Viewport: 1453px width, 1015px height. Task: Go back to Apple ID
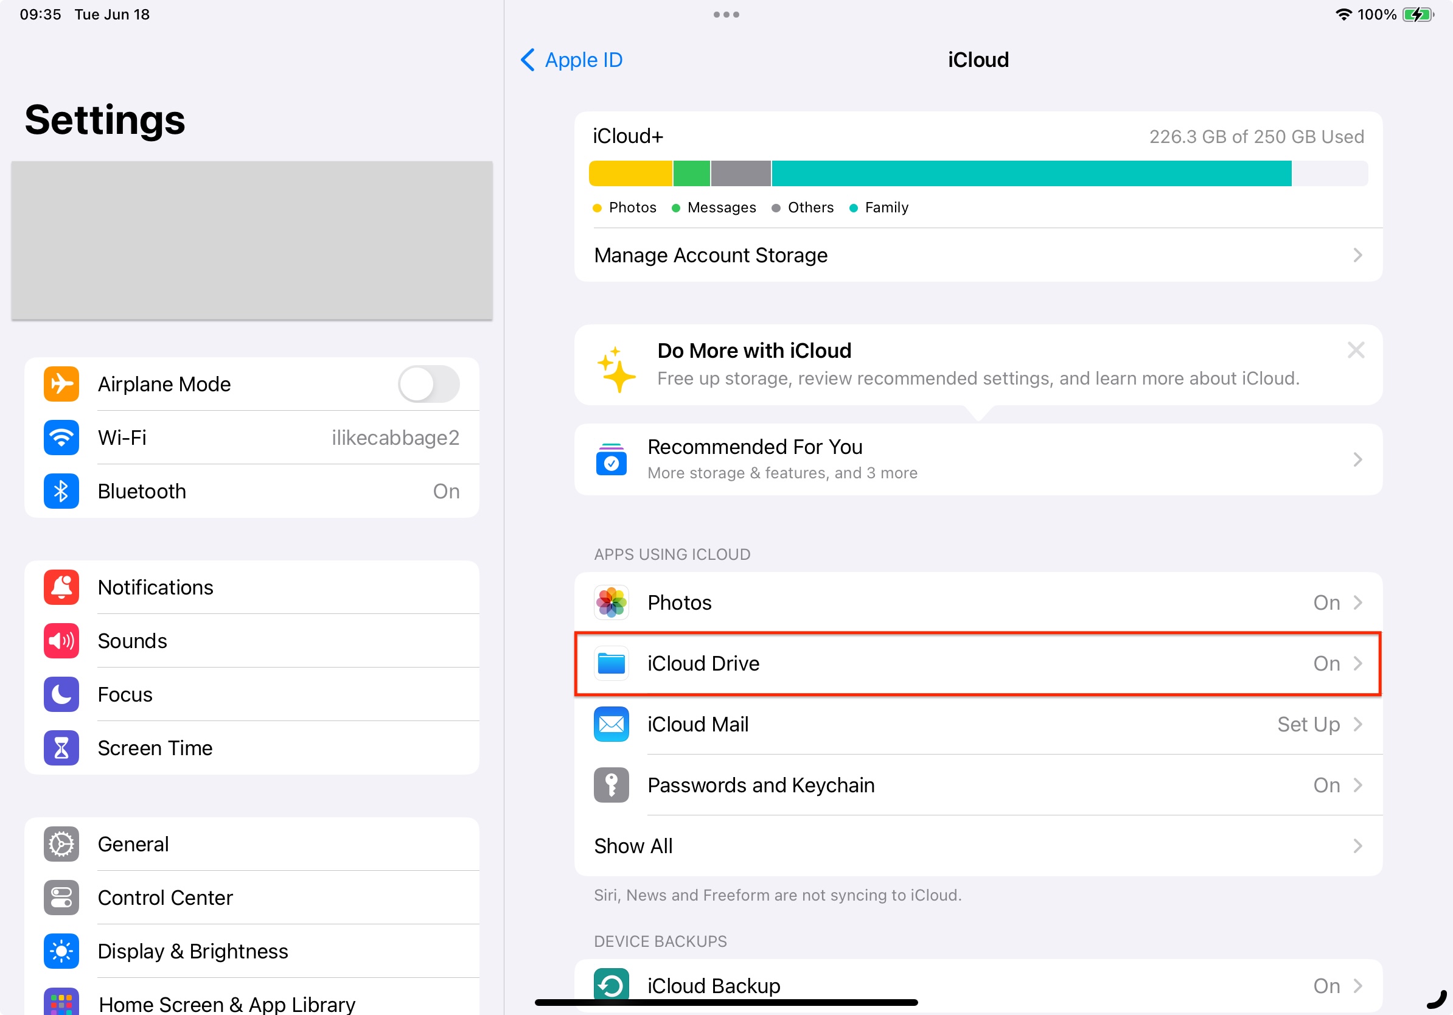click(x=571, y=60)
